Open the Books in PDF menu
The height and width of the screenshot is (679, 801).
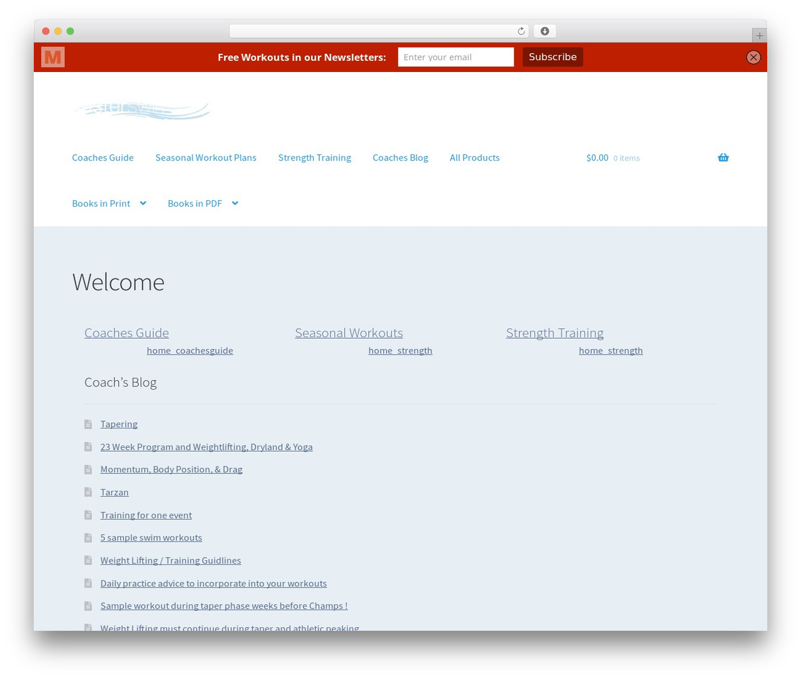pos(195,204)
